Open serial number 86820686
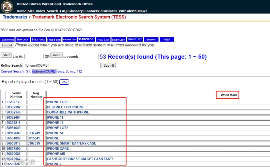270x167 pixels. click(x=13, y=154)
